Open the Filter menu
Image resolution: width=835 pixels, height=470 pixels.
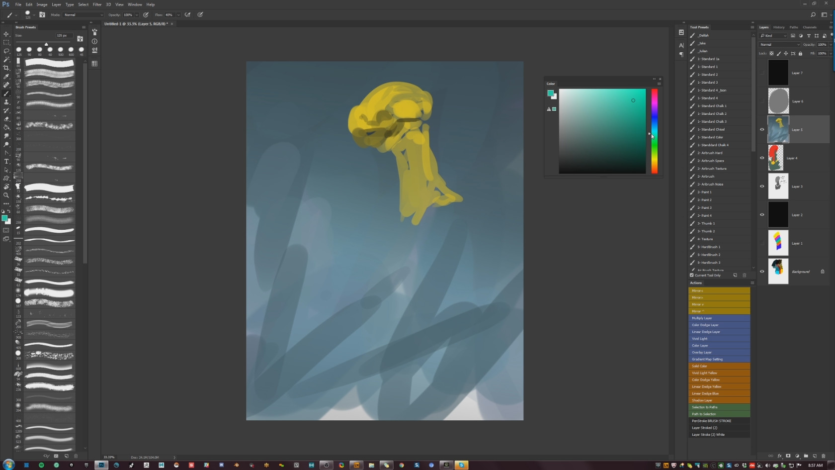click(x=97, y=4)
